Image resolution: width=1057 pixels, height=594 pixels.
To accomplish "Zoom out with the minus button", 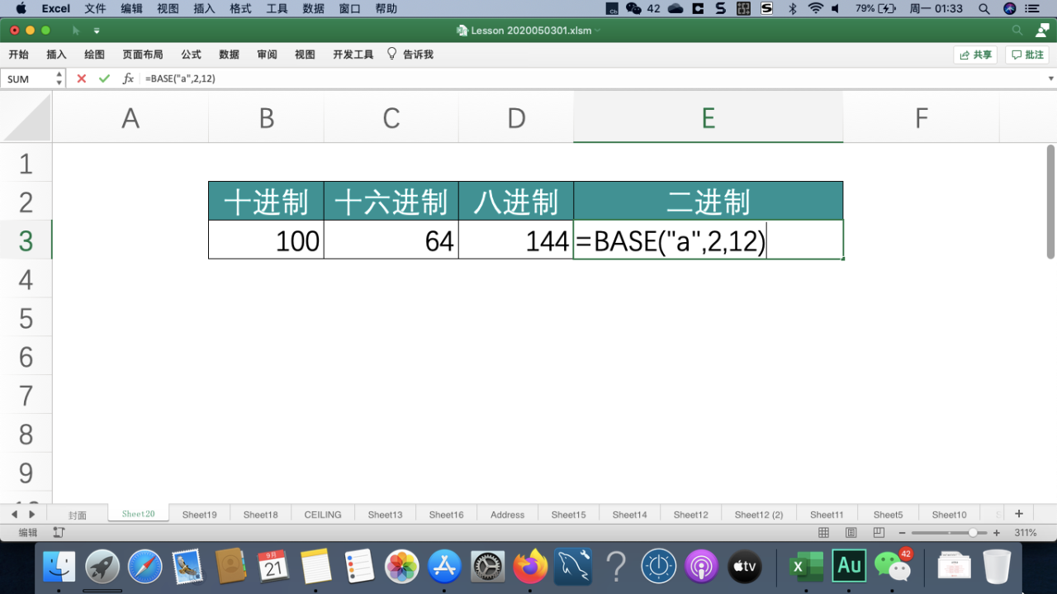I will pyautogui.click(x=903, y=533).
